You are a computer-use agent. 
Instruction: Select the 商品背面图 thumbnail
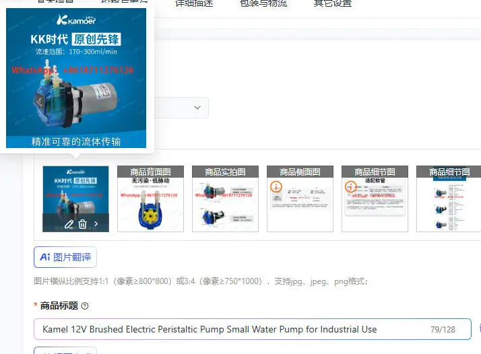click(151, 199)
